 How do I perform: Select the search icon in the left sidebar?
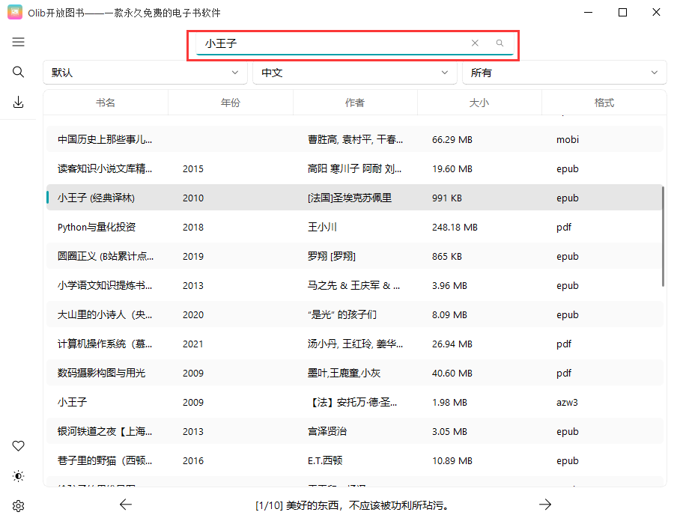point(18,73)
